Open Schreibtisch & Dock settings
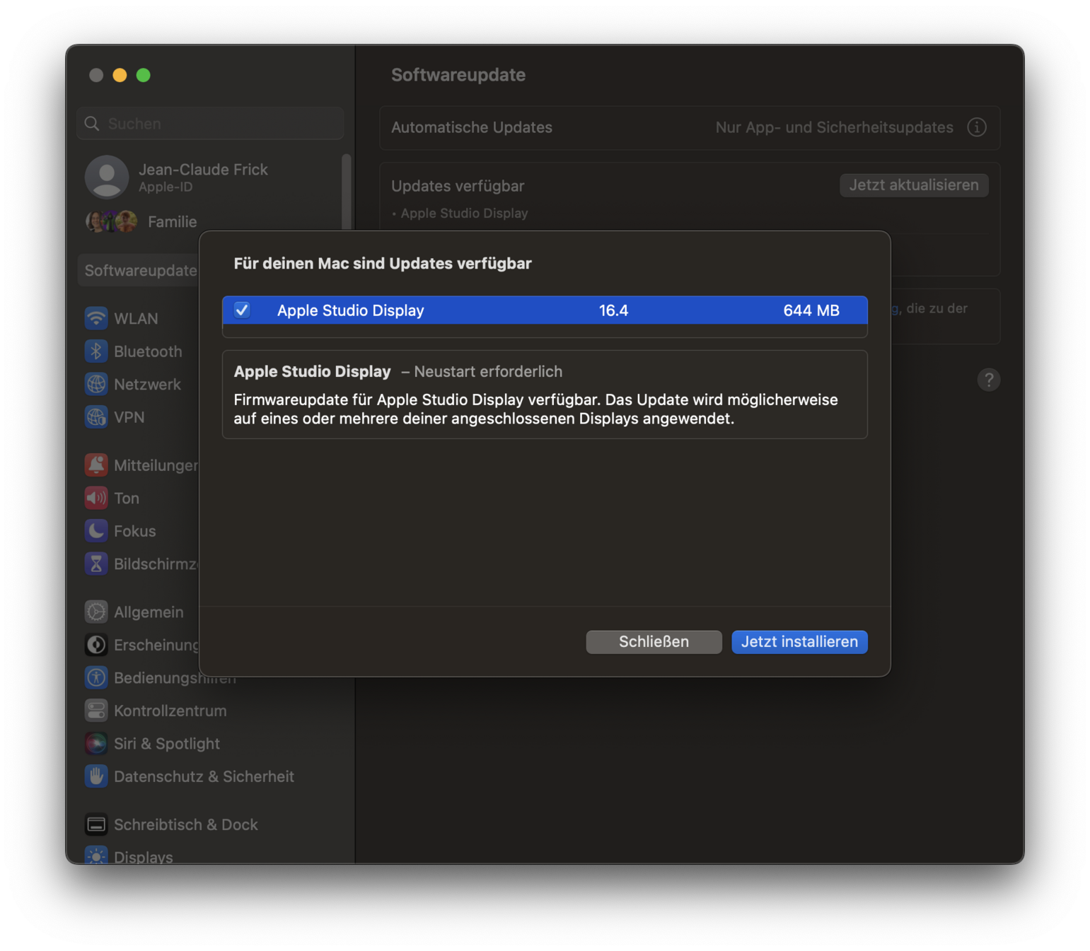The height and width of the screenshot is (951, 1090). pyautogui.click(x=185, y=824)
